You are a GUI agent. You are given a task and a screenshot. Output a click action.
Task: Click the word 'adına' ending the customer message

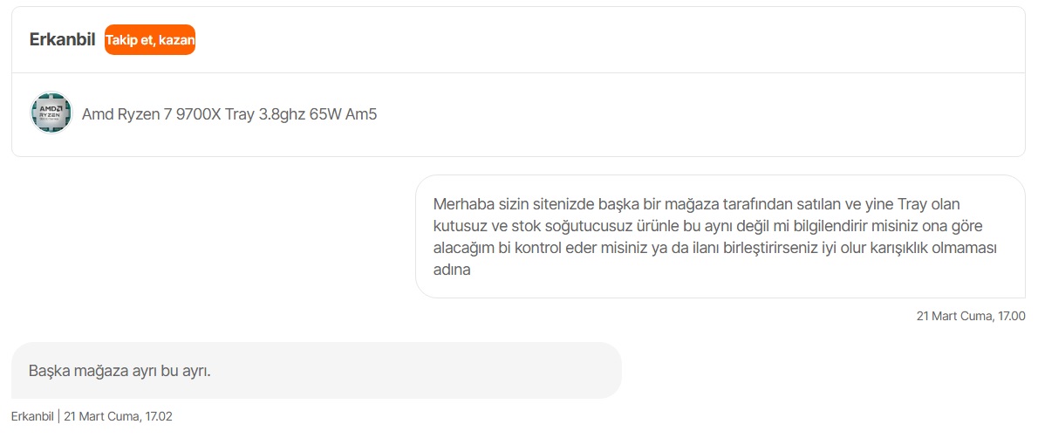[x=452, y=270]
